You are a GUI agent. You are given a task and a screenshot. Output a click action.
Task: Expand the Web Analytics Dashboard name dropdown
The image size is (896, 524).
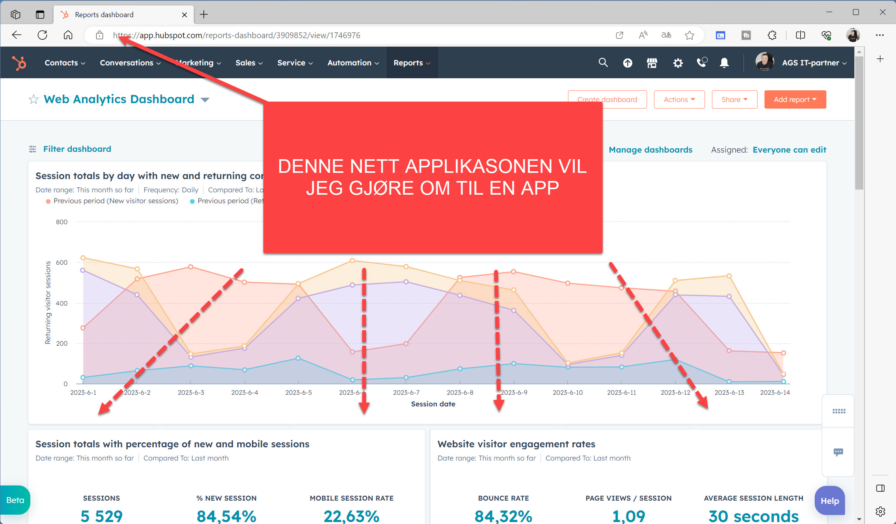[205, 99]
